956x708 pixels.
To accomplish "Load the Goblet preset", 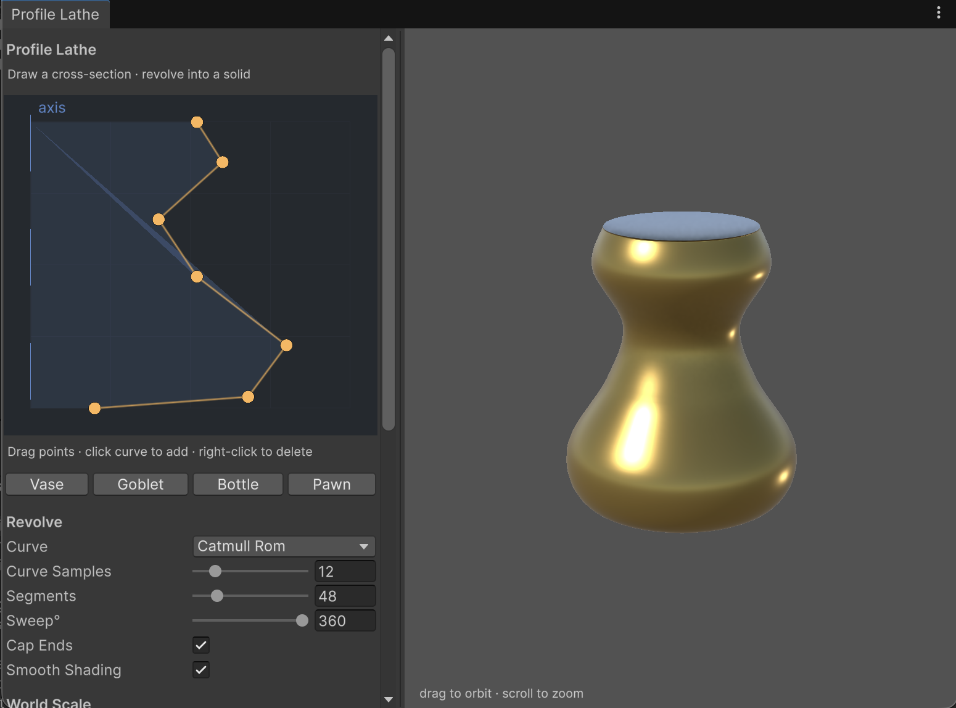I will [x=141, y=484].
